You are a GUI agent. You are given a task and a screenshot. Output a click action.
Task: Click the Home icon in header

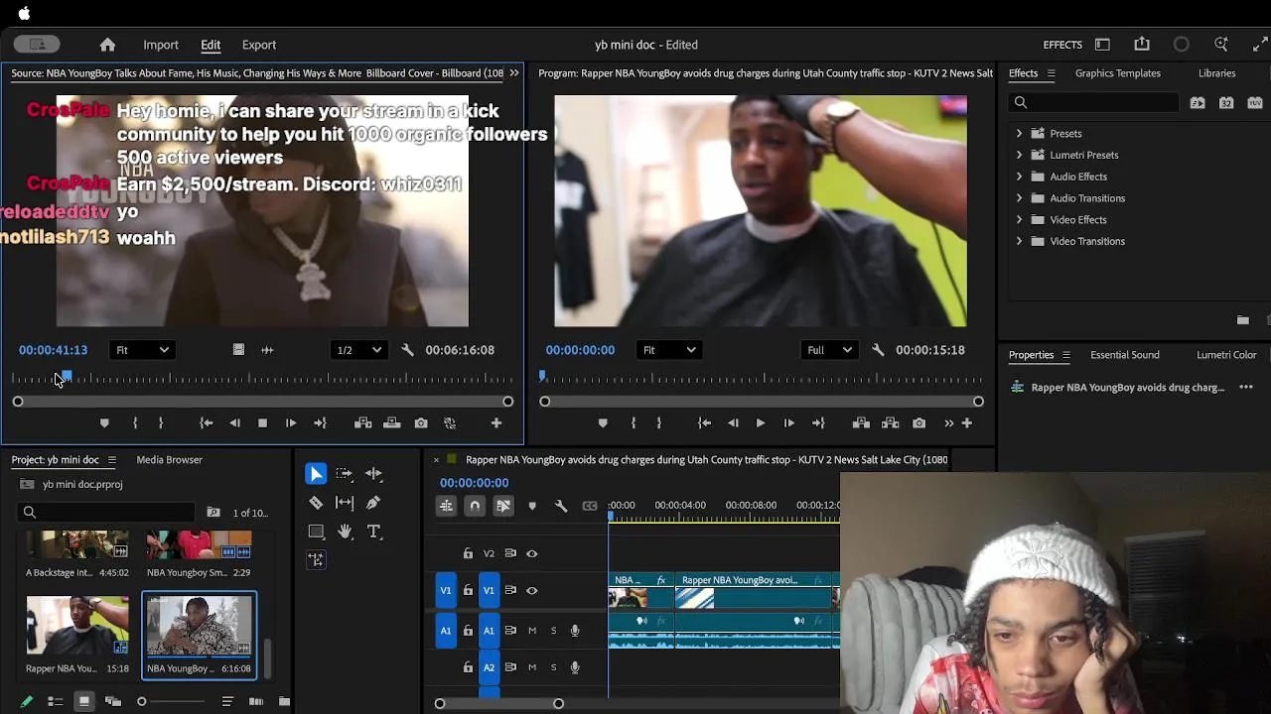pos(107,45)
